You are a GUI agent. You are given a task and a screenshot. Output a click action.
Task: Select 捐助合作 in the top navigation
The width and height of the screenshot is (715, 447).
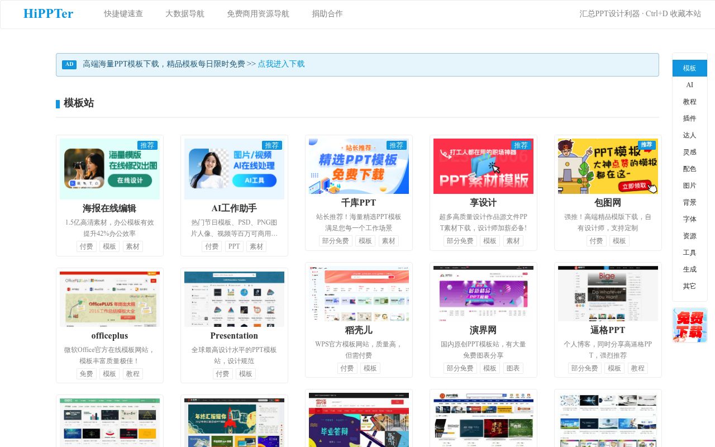pyautogui.click(x=327, y=14)
